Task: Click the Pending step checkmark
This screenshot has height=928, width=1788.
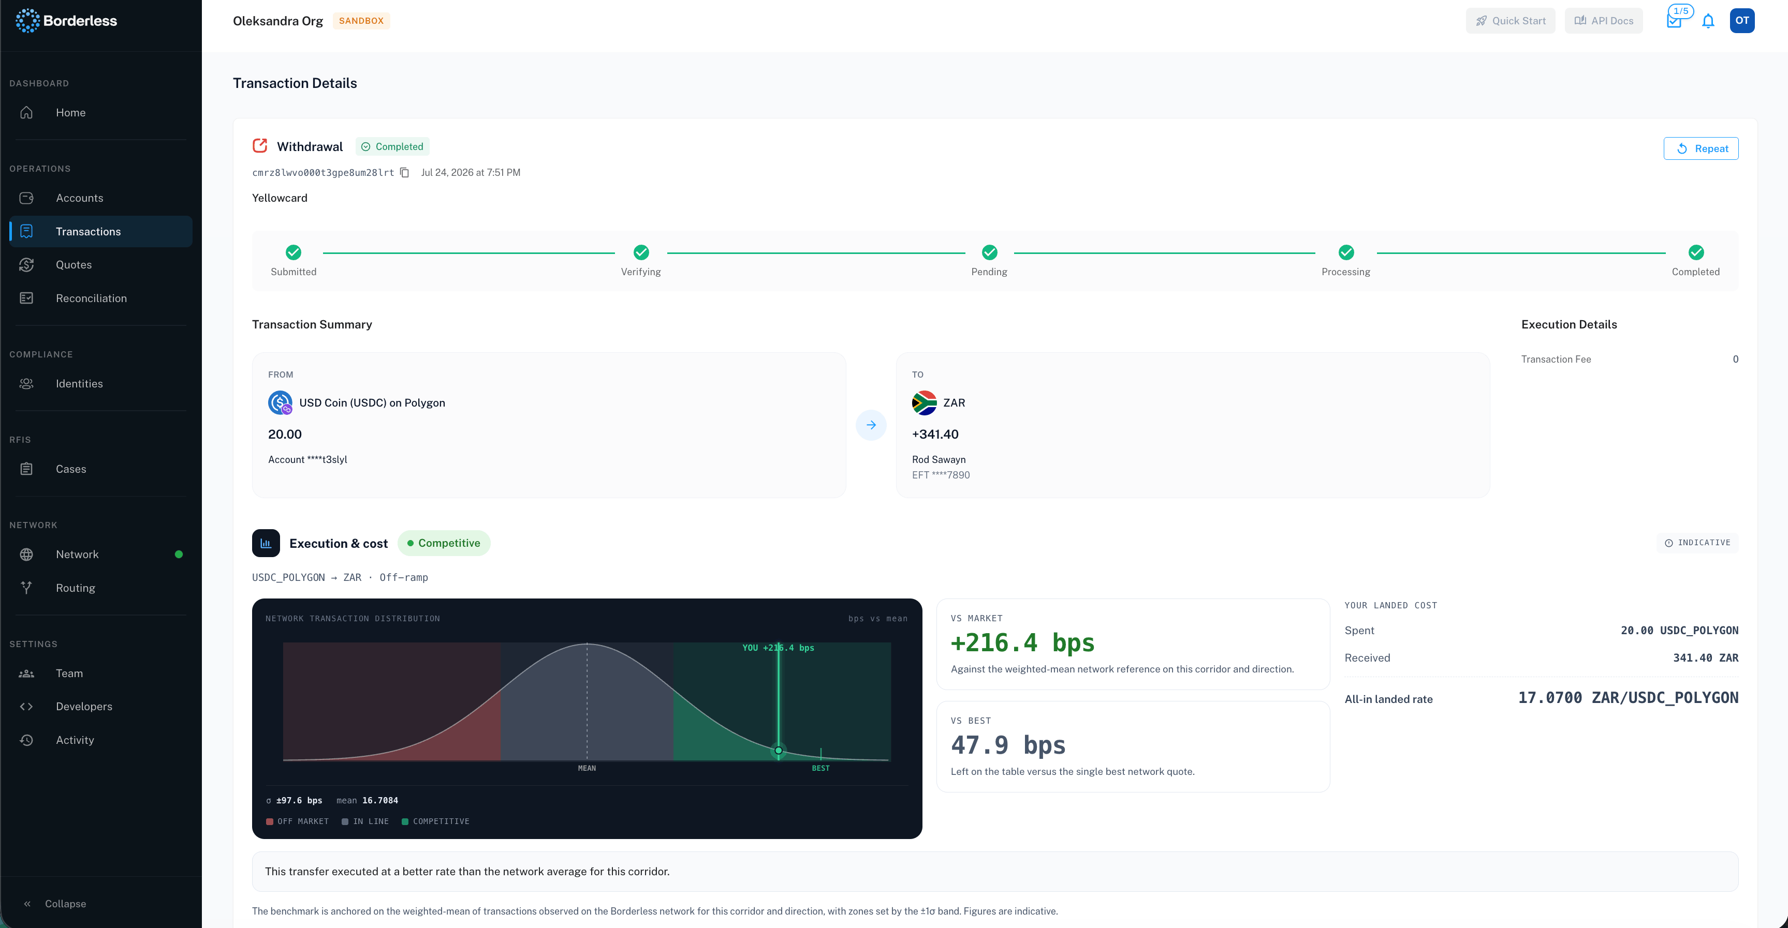Action: (990, 252)
